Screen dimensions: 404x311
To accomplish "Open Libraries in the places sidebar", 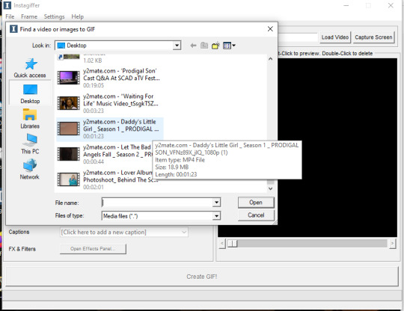I will (x=30, y=118).
